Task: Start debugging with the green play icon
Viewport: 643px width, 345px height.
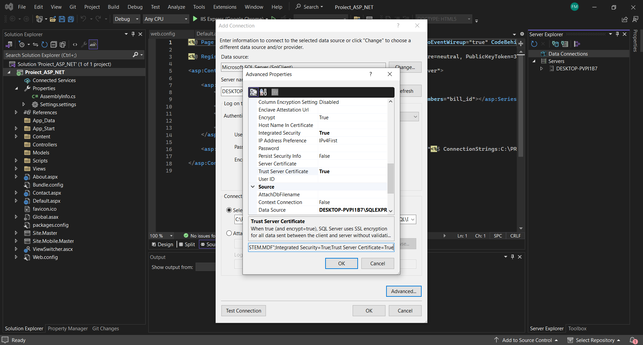Action: point(195,19)
